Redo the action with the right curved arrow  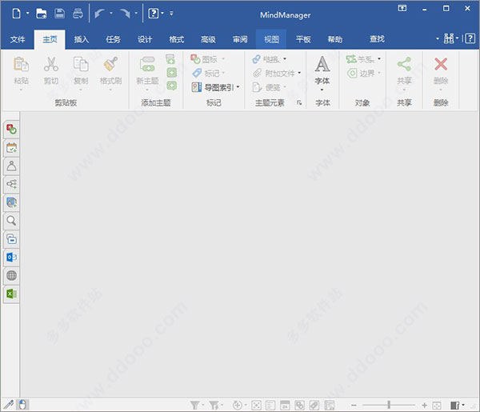[x=125, y=13]
